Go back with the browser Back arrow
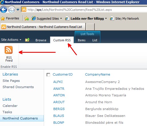147x126 pixels. pos(3,9)
